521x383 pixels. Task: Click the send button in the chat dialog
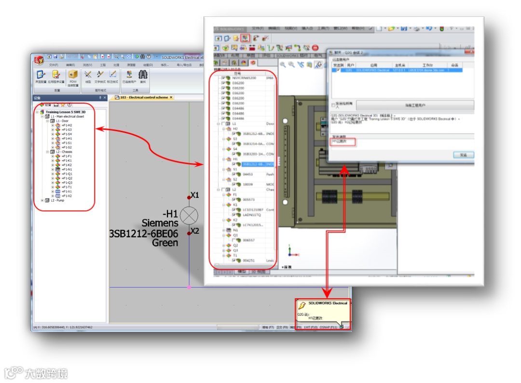[464, 155]
